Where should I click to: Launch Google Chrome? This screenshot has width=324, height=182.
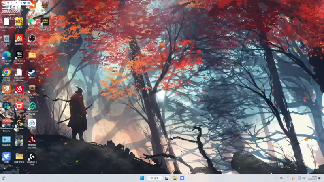point(6,73)
